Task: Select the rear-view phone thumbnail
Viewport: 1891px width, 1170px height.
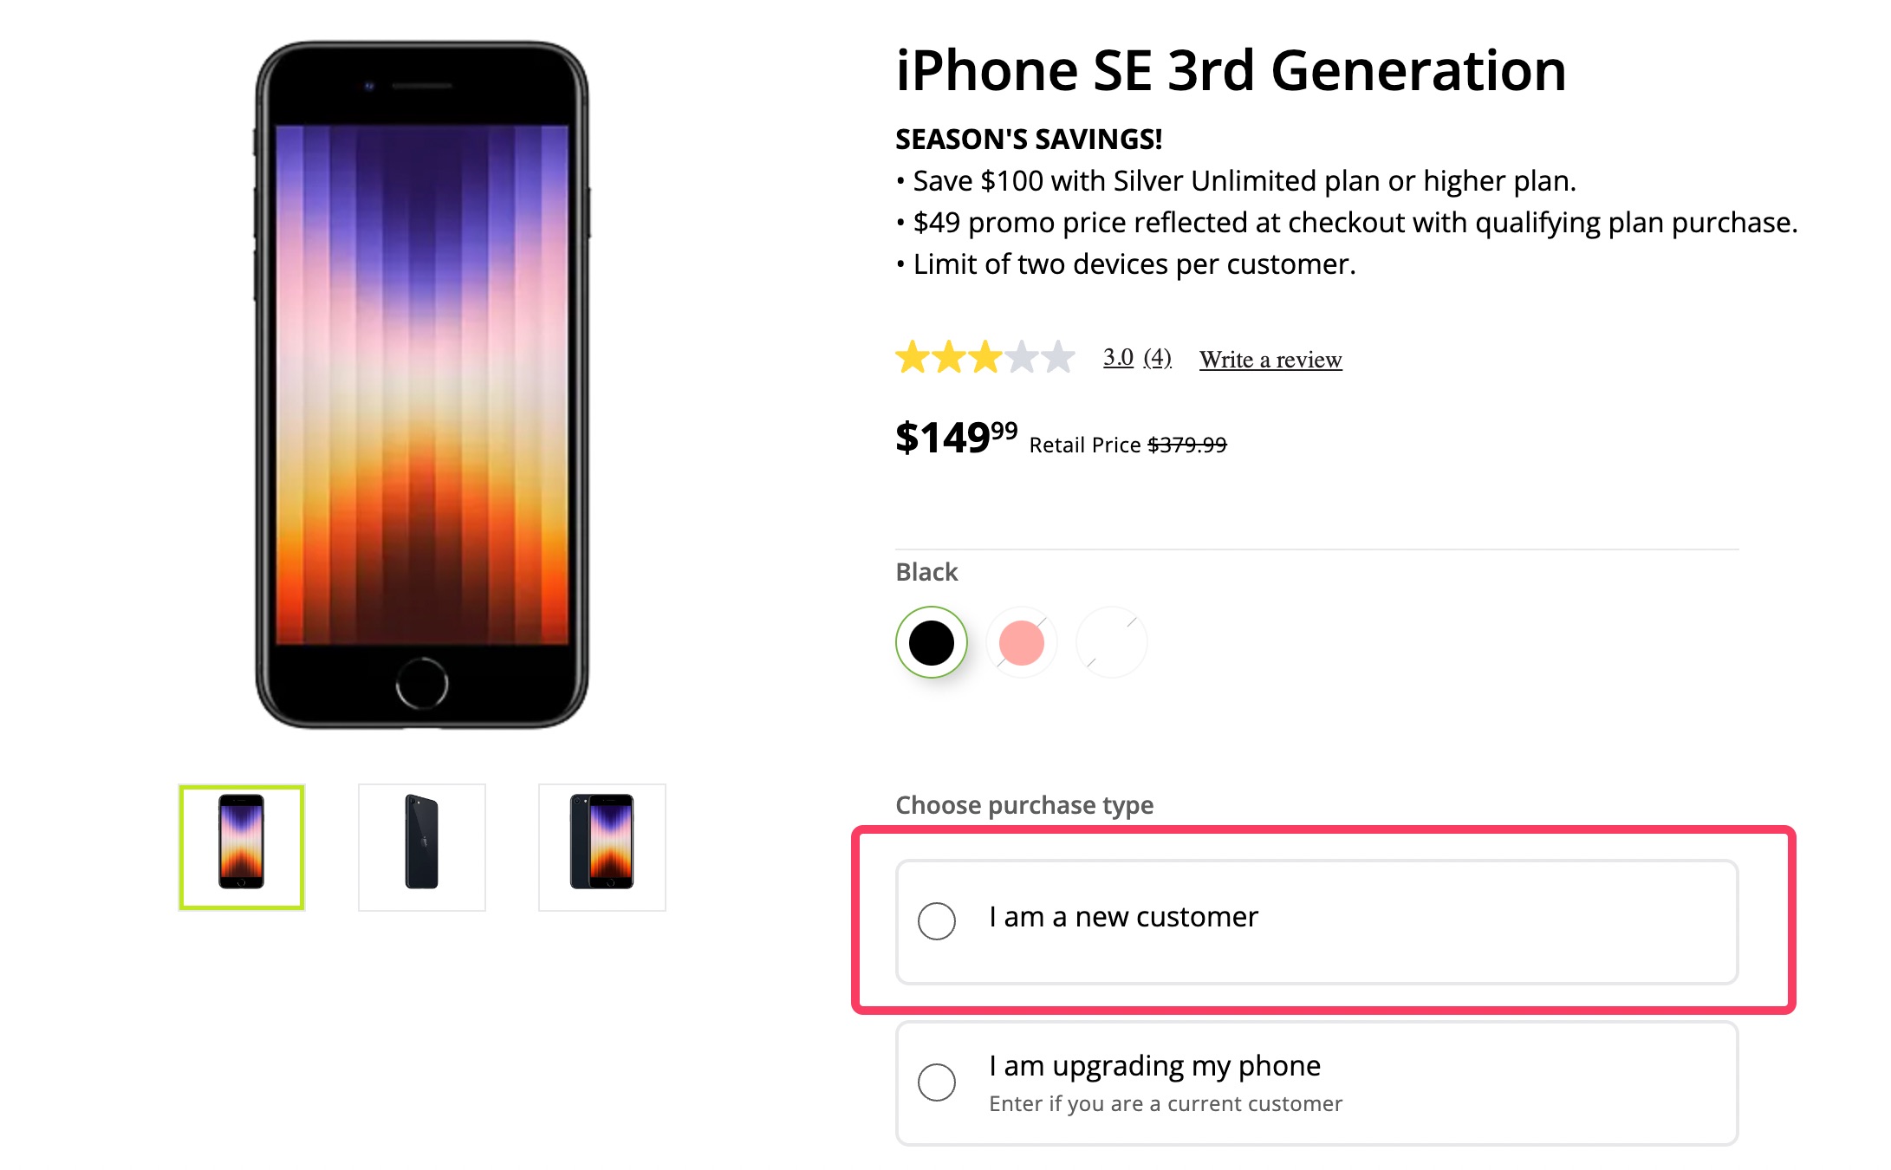Action: click(421, 847)
